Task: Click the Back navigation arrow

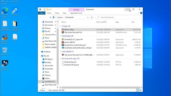Action: click(x=40, y=17)
